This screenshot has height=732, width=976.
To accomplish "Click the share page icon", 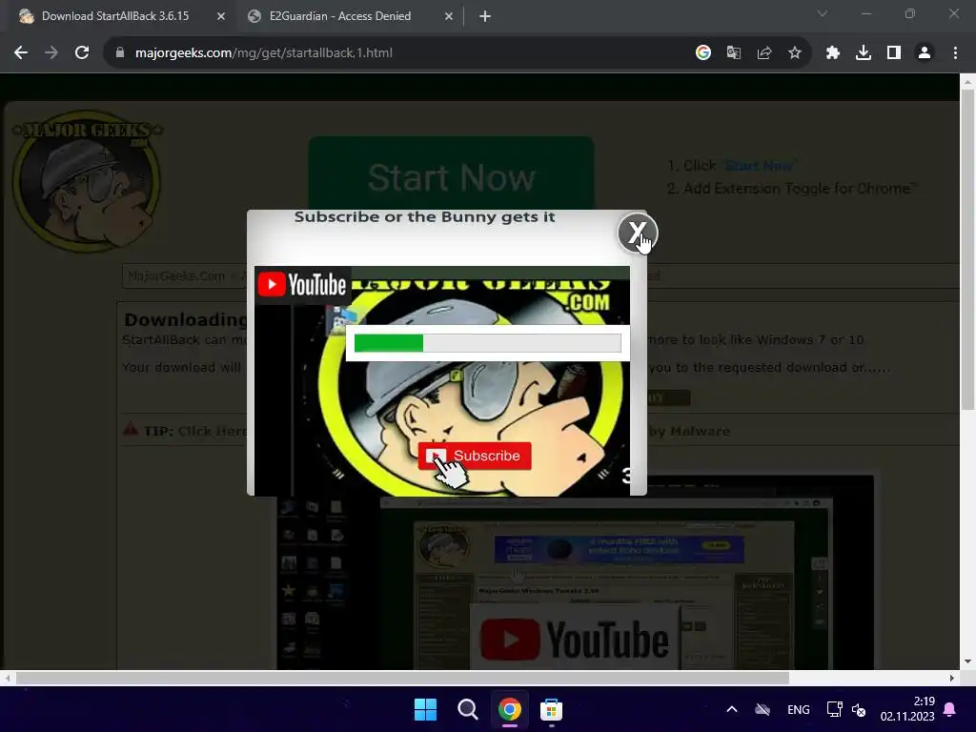I will (764, 53).
